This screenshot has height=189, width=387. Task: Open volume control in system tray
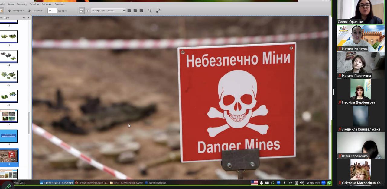pos(302,183)
